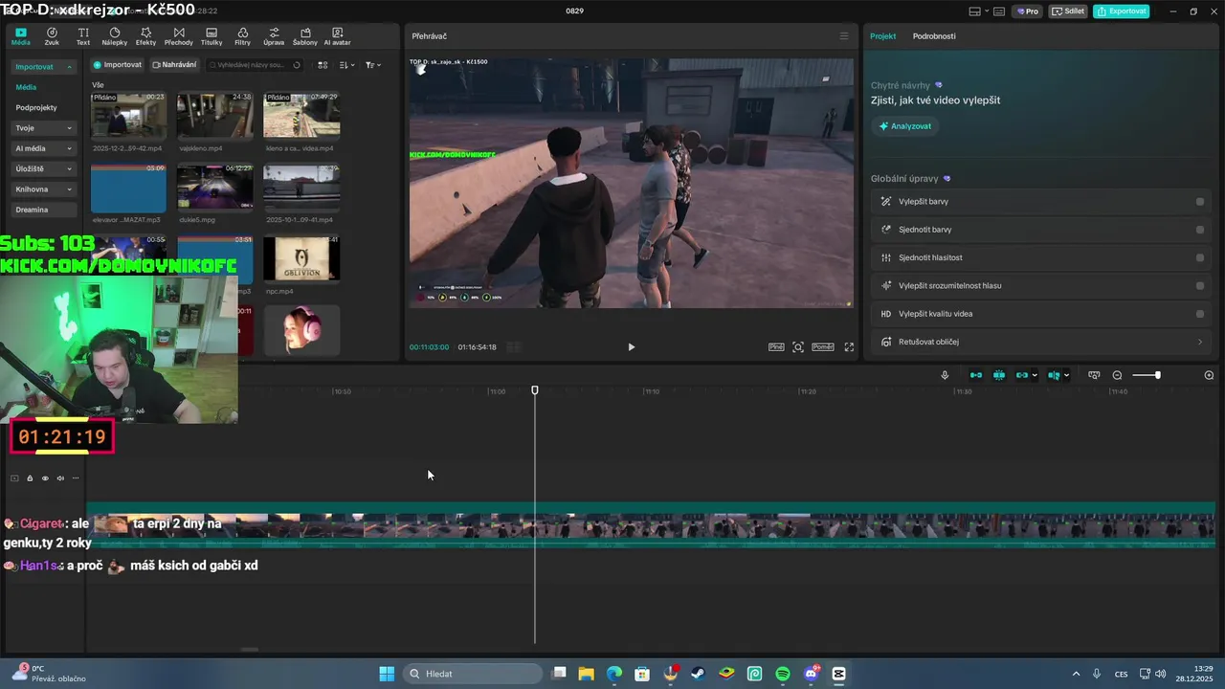This screenshot has height=689, width=1225.
Task: Open Discord from the taskbar
Action: 812,674
